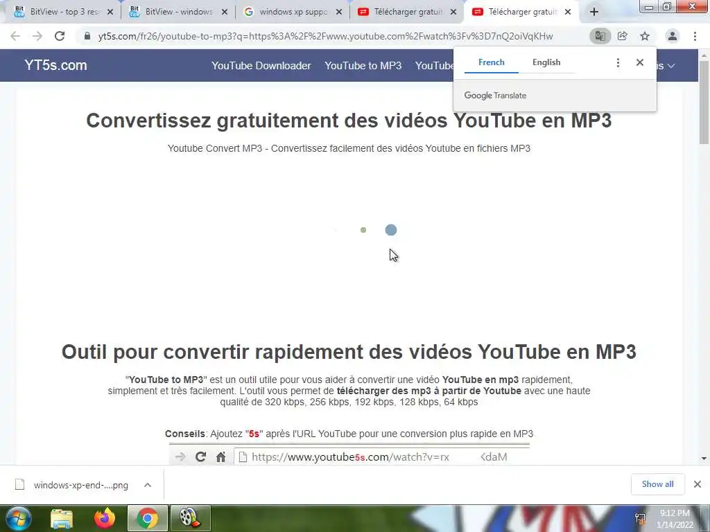Open the YouTube to MP3 nav link
Image resolution: width=710 pixels, height=532 pixels.
363,66
